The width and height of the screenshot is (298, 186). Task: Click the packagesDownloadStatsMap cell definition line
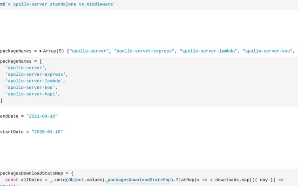36,173
